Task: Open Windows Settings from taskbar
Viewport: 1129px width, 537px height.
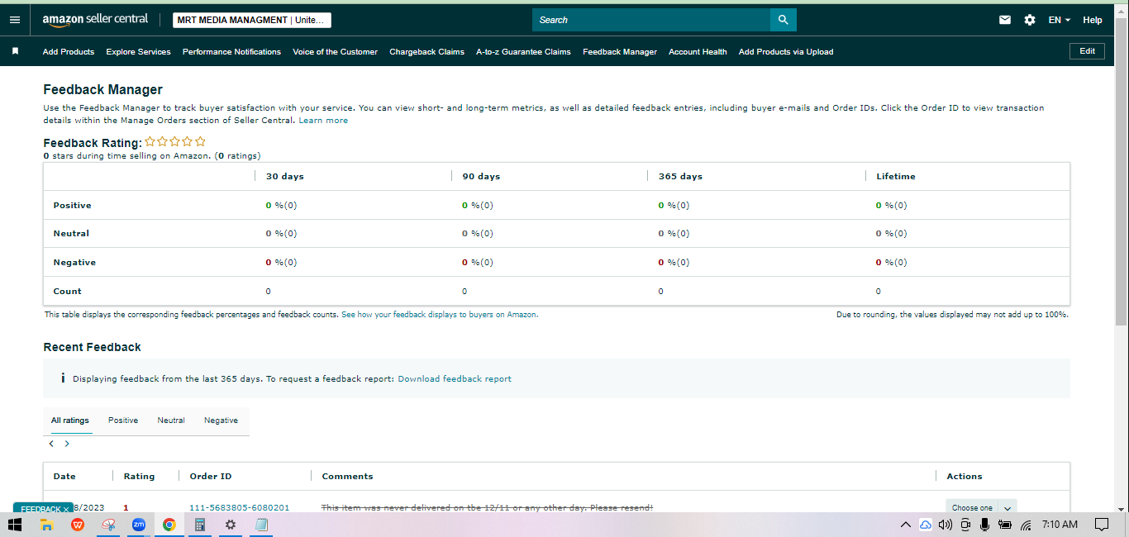Action: (x=231, y=525)
